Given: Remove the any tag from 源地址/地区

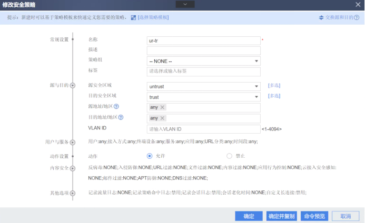Looking at the screenshot, I should [x=162, y=107].
